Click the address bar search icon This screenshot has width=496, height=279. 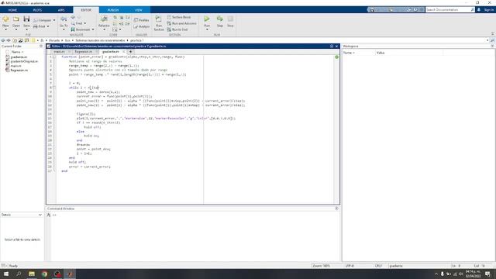(x=493, y=40)
